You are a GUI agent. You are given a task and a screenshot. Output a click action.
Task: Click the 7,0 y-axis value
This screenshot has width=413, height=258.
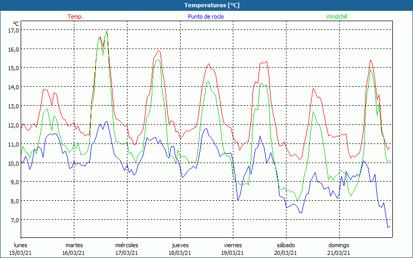pos(15,220)
